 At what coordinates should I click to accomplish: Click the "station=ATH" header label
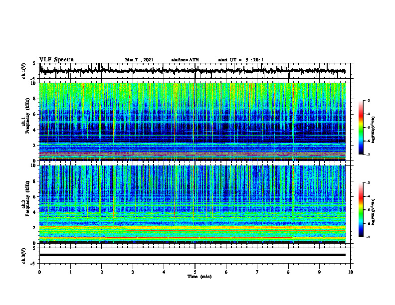185,60
